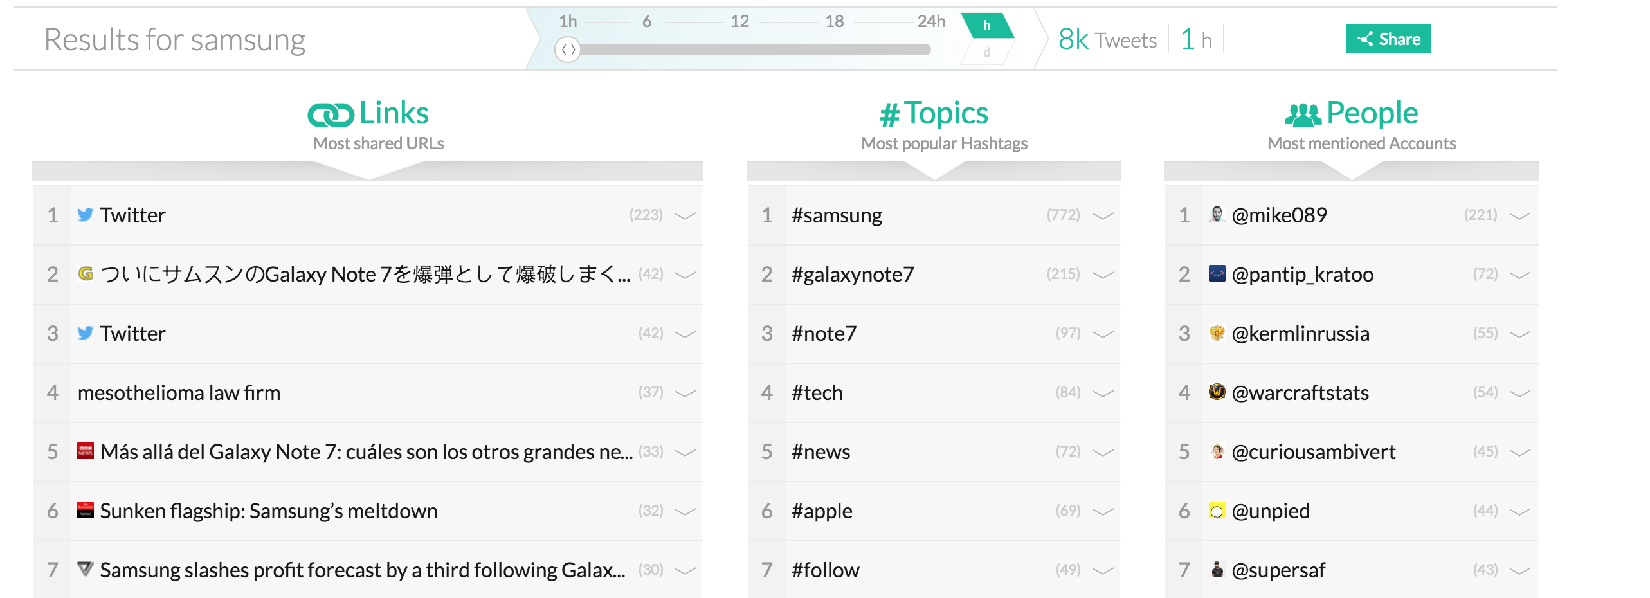Click the chain Links header icon
Image resolution: width=1650 pixels, height=598 pixels.
click(331, 115)
